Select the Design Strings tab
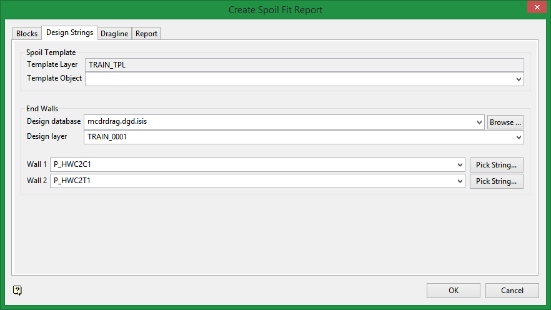This screenshot has width=551, height=310. pos(69,32)
